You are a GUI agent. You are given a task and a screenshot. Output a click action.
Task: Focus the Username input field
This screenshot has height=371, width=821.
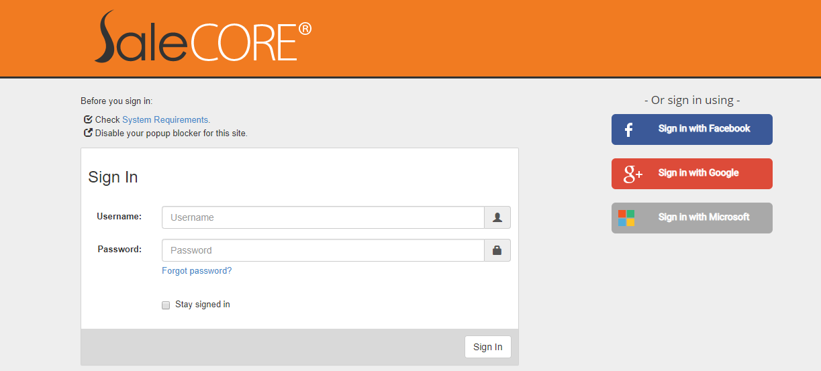tap(323, 217)
